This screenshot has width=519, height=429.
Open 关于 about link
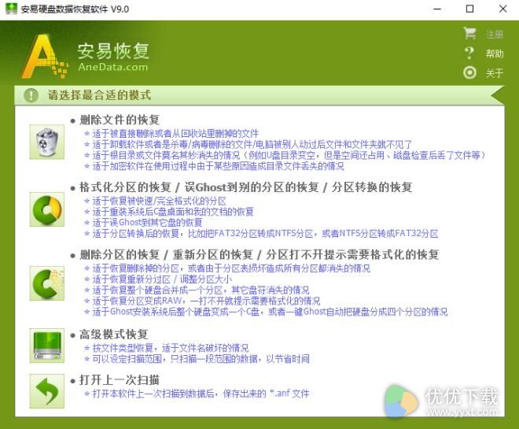[495, 73]
